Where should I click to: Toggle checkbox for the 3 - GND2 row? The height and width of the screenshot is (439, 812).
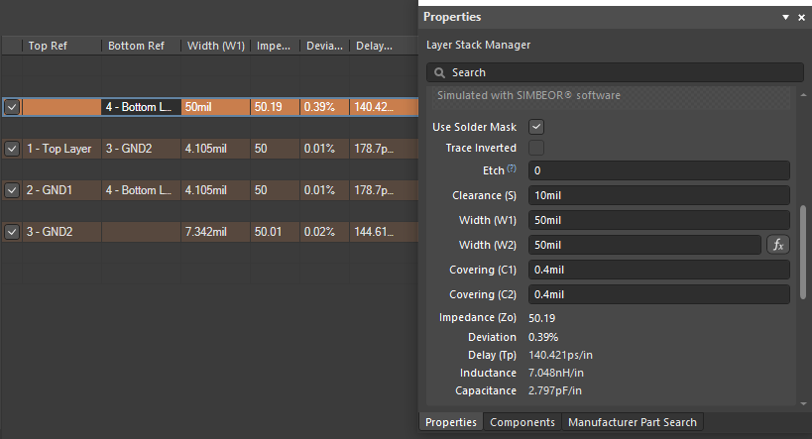pos(12,232)
